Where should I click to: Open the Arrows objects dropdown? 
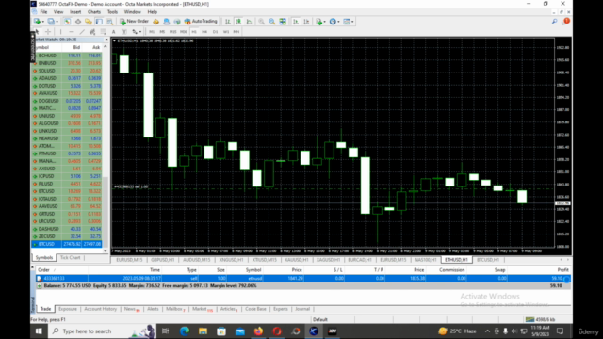point(137,32)
